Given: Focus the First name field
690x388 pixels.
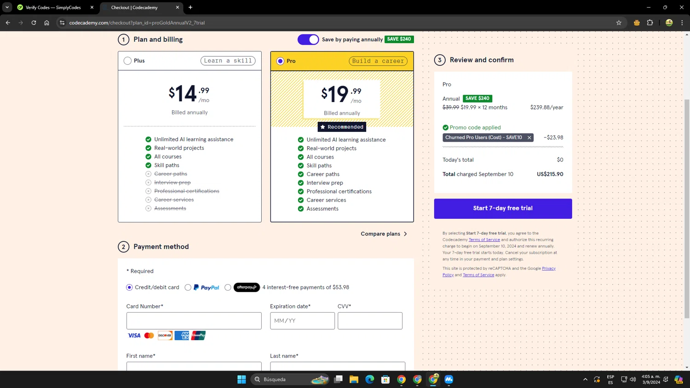Looking at the screenshot, I should click(x=194, y=366).
